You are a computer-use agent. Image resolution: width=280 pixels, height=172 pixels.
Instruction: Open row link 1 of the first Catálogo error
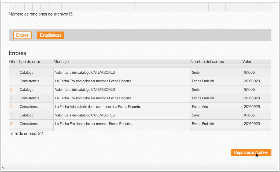[11, 72]
